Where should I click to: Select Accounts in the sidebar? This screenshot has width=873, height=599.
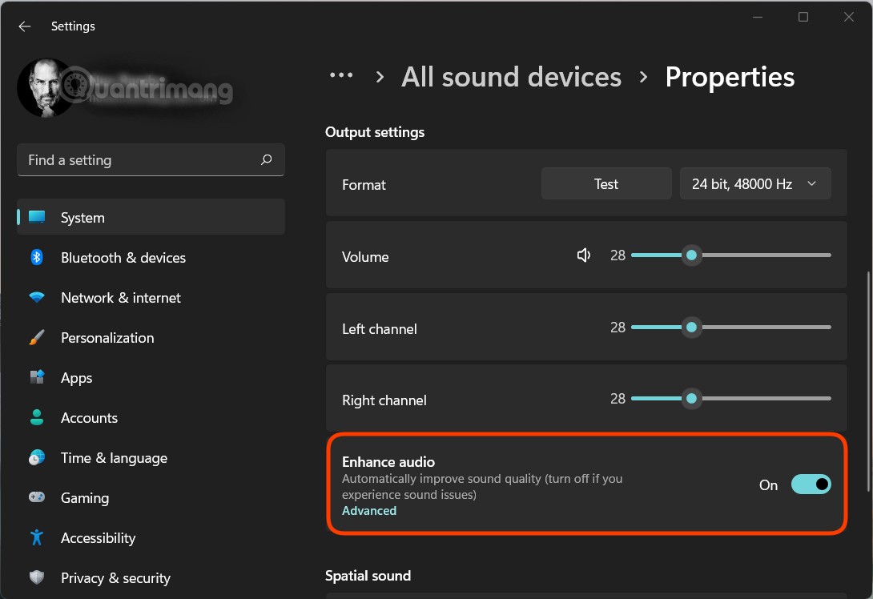pyautogui.click(x=89, y=418)
